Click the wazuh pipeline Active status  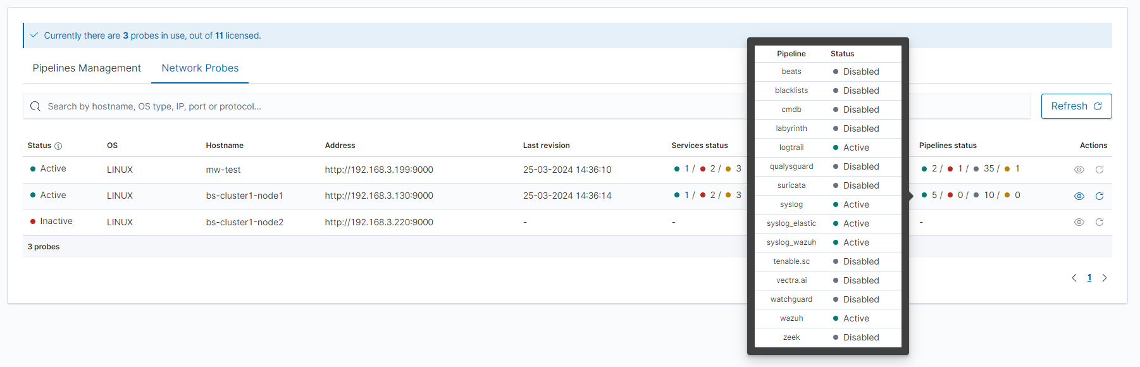pyautogui.click(x=855, y=318)
